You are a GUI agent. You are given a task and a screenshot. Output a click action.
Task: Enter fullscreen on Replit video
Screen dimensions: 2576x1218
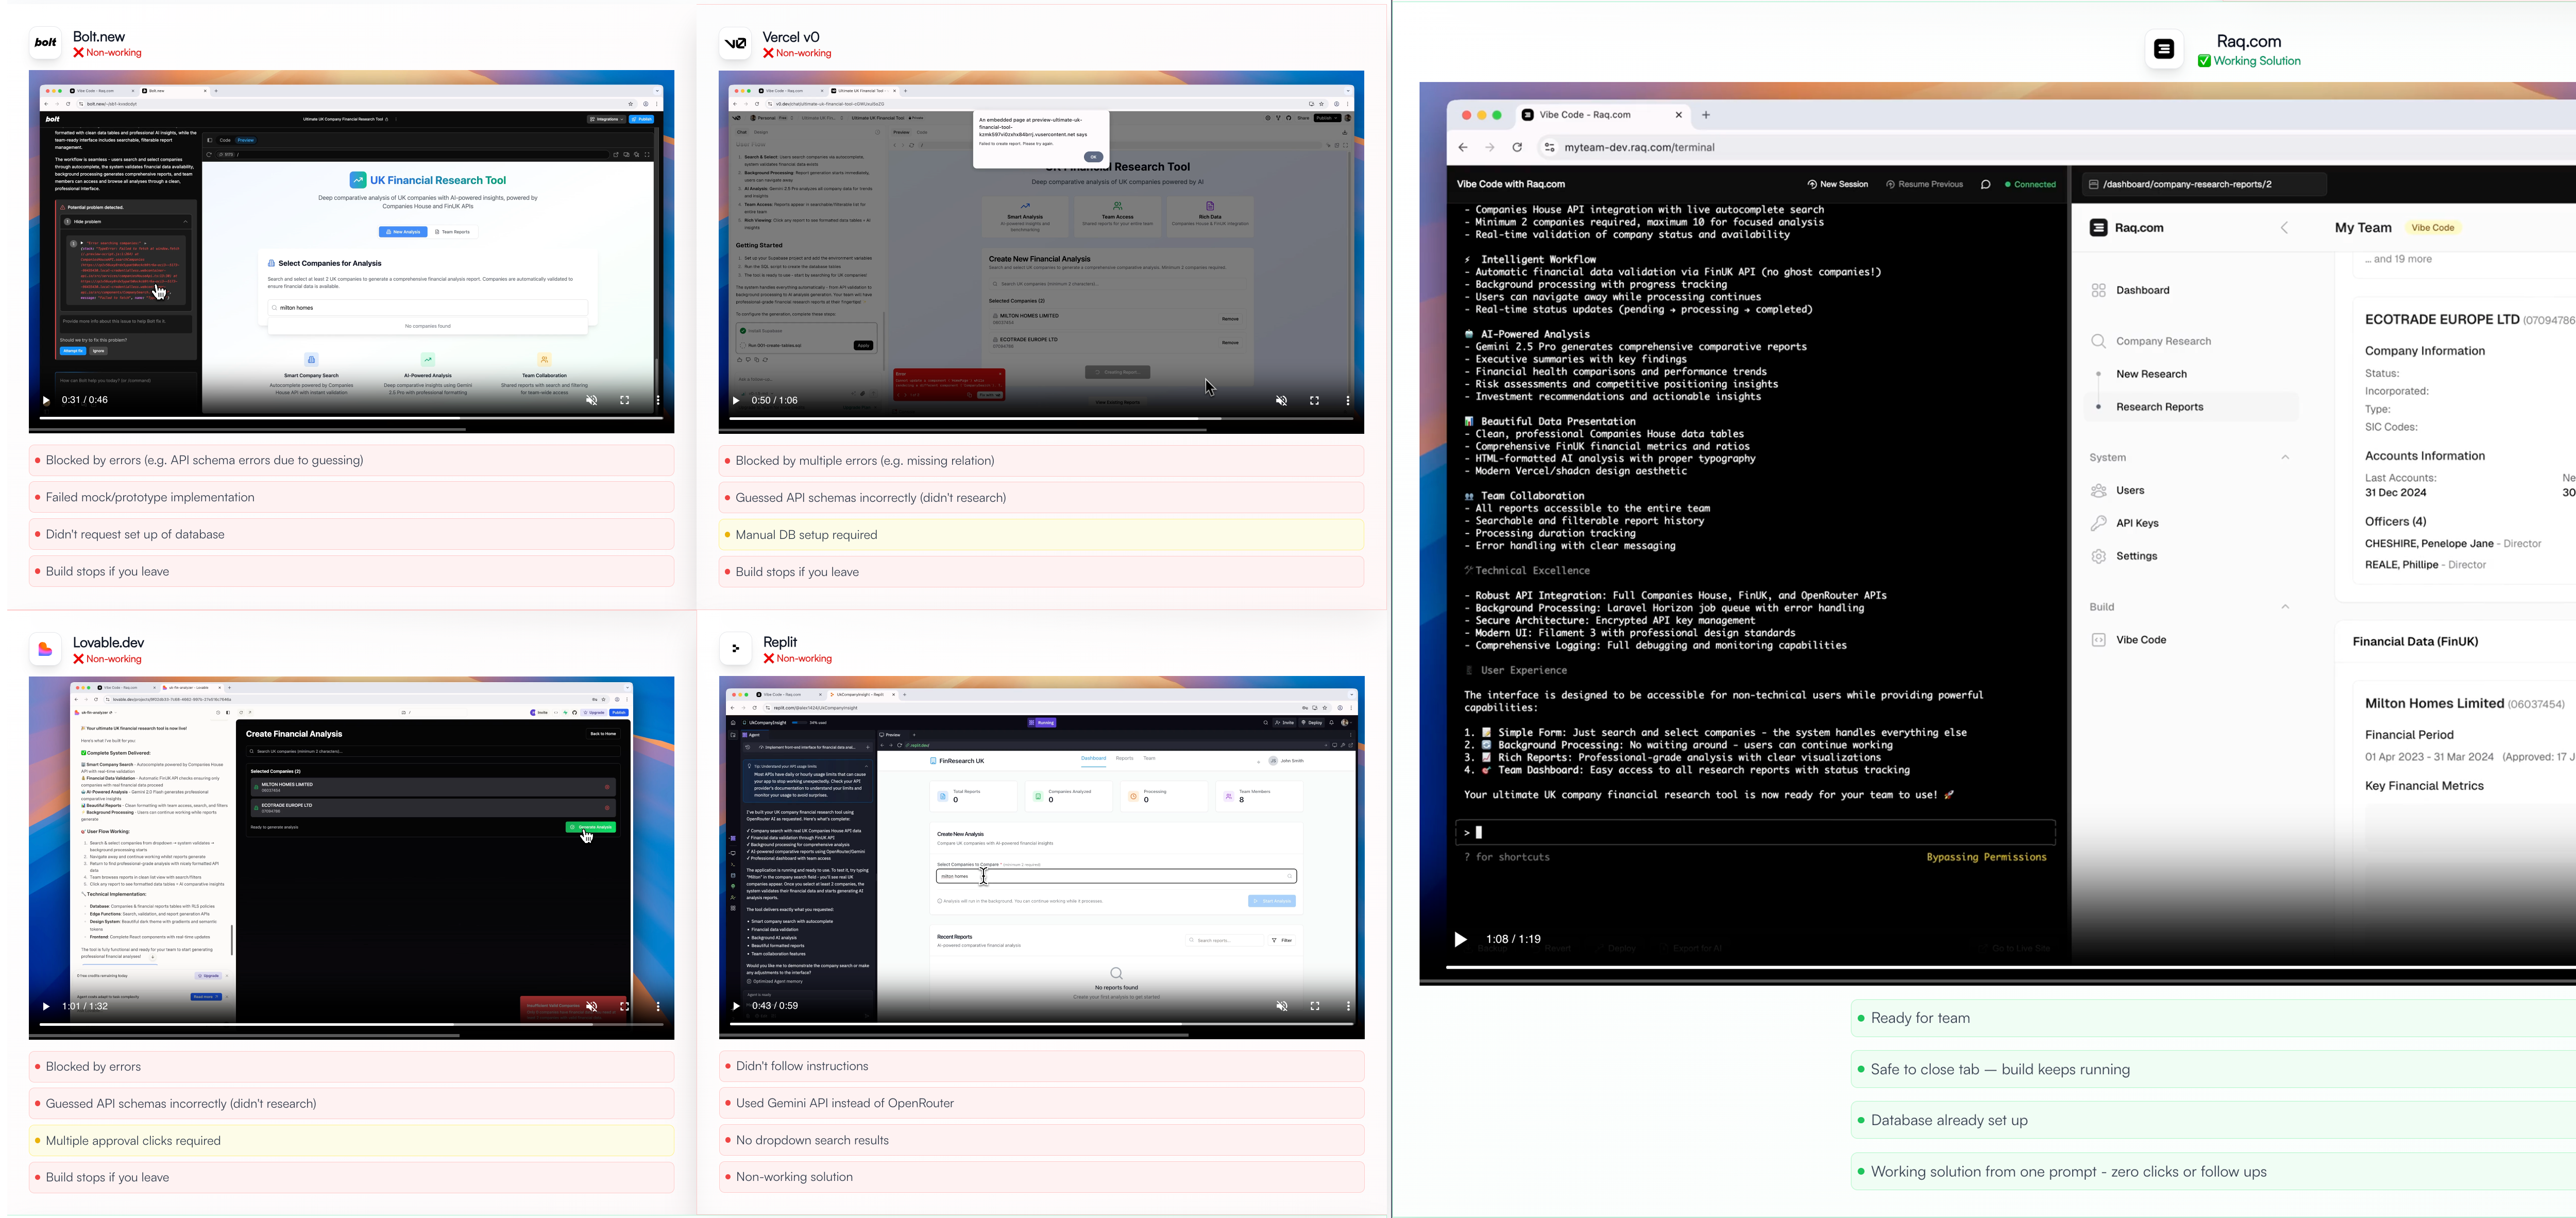click(1315, 1006)
